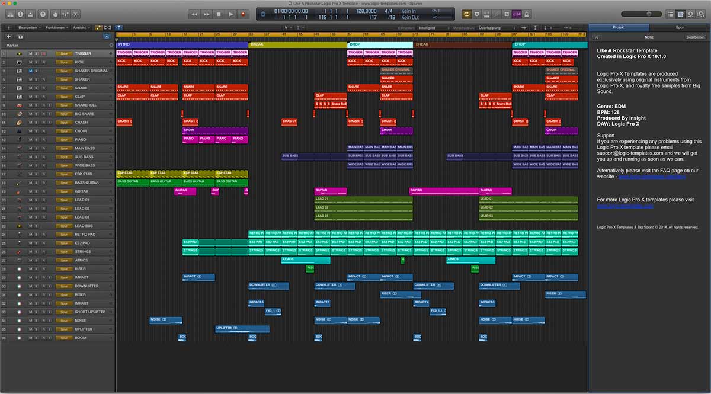This screenshot has height=394, width=711.
Task: Open the command-click tool menu
Action: (x=301, y=27)
